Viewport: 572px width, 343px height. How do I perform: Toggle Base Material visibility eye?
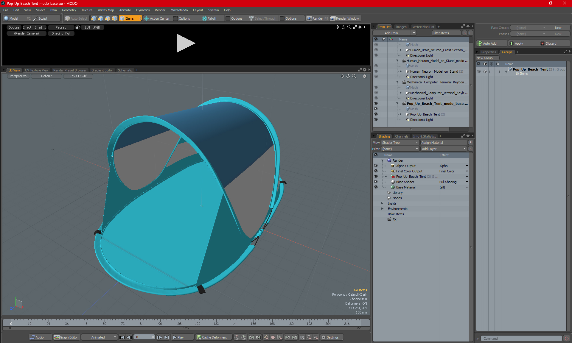376,187
